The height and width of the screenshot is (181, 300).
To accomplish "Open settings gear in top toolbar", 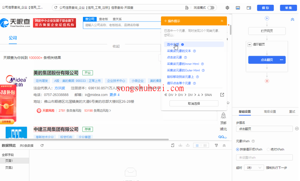I will 227,8.
